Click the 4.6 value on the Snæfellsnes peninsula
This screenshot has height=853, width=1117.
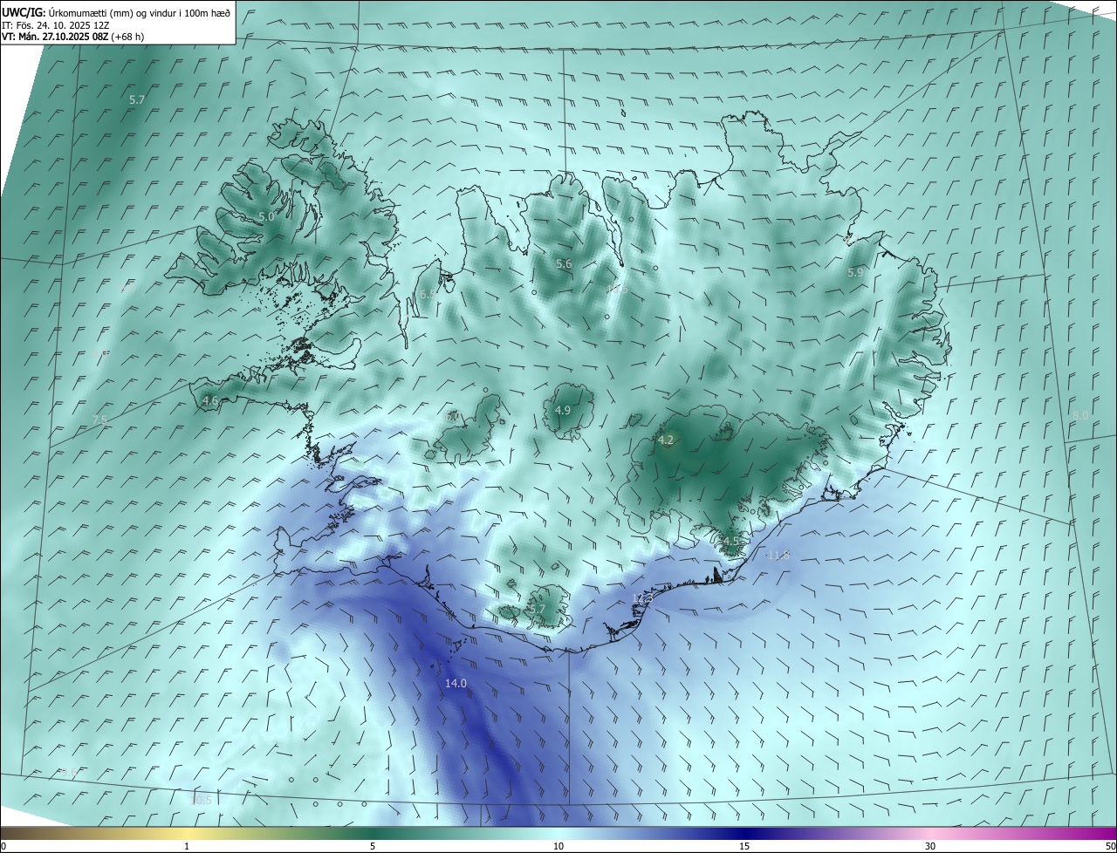pos(209,401)
